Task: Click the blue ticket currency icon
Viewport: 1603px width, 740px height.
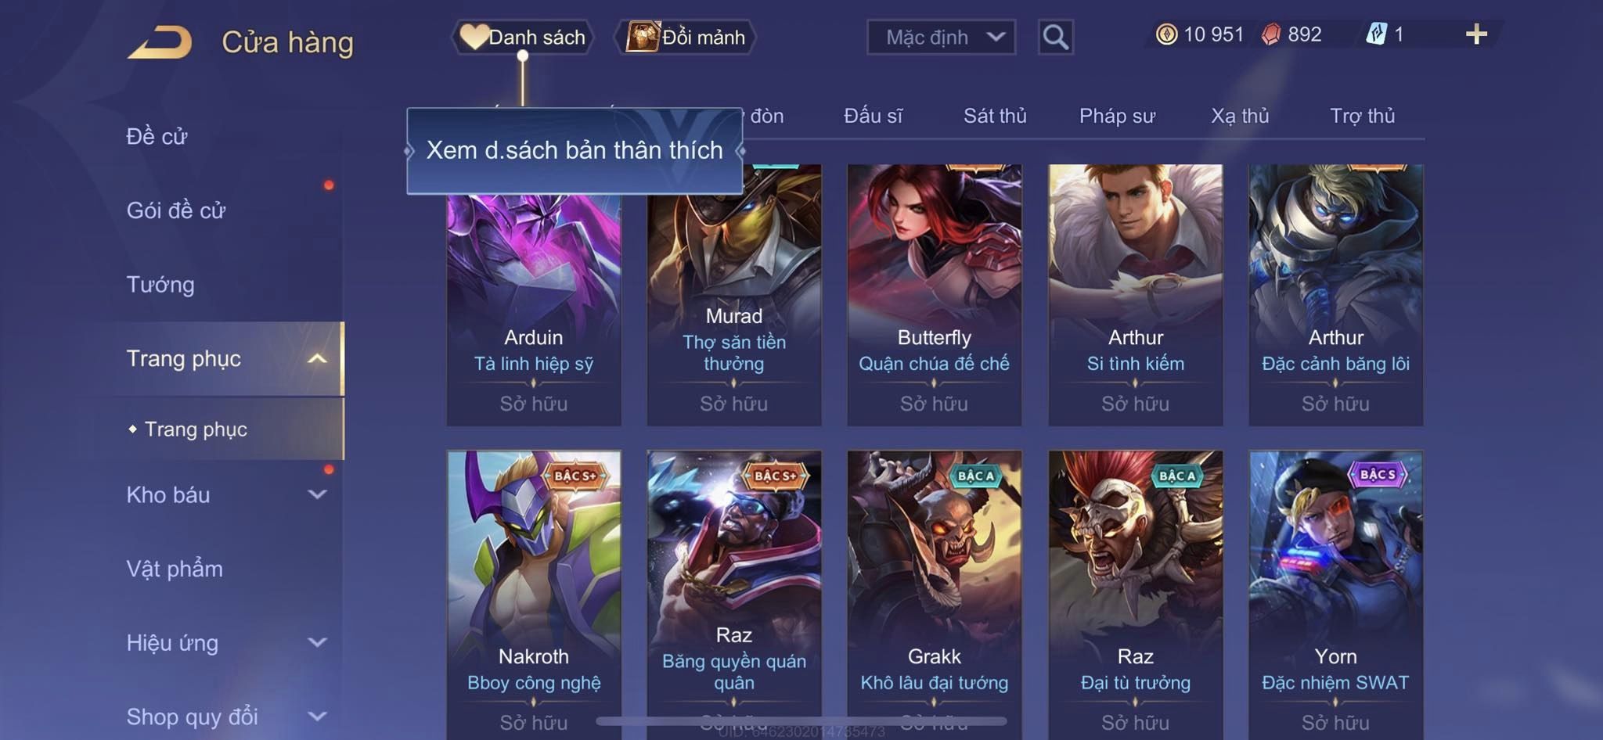Action: coord(1376,34)
